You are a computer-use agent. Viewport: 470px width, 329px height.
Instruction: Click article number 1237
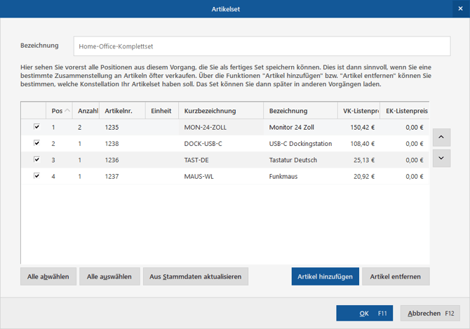pyautogui.click(x=112, y=177)
